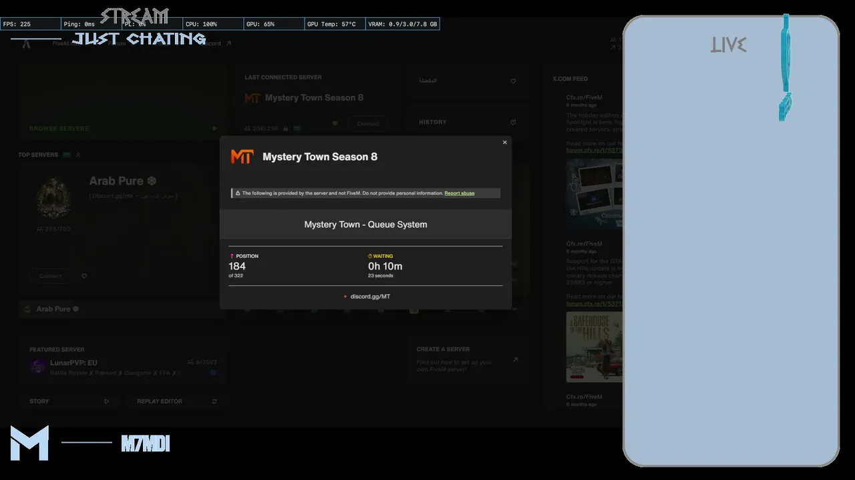Image resolution: width=855 pixels, height=480 pixels.
Task: Open the Arab Pure top server card
Action: point(122,228)
